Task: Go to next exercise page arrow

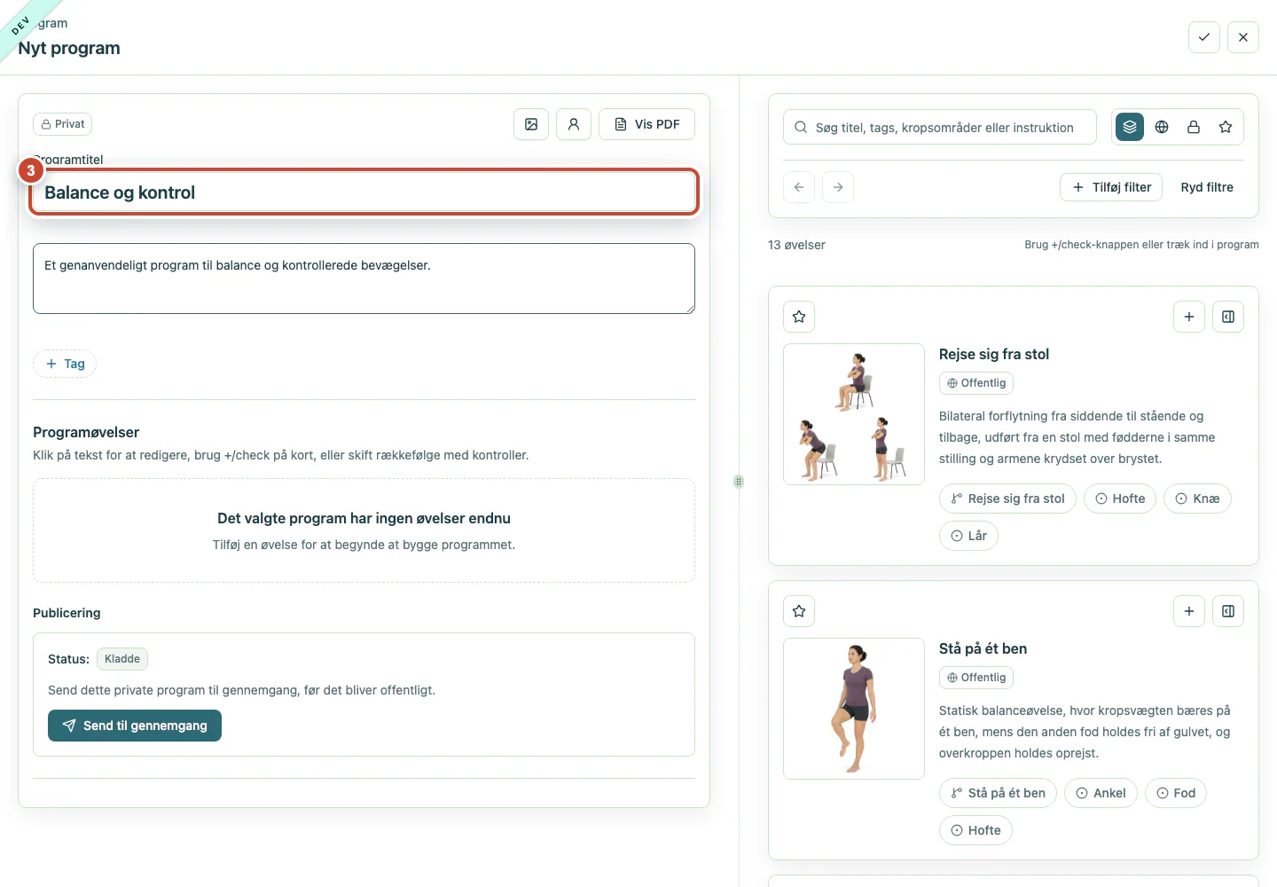Action: 838,187
